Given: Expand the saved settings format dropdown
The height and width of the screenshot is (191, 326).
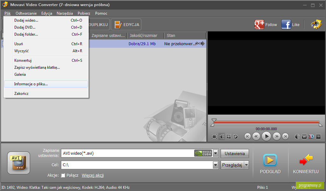Looking at the screenshot, I should (x=216, y=153).
